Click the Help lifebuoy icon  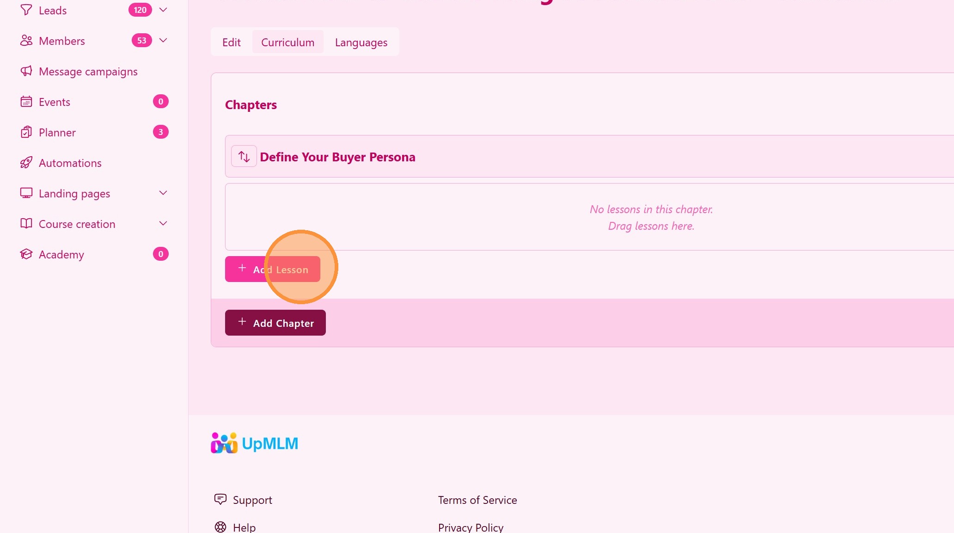[x=220, y=527]
